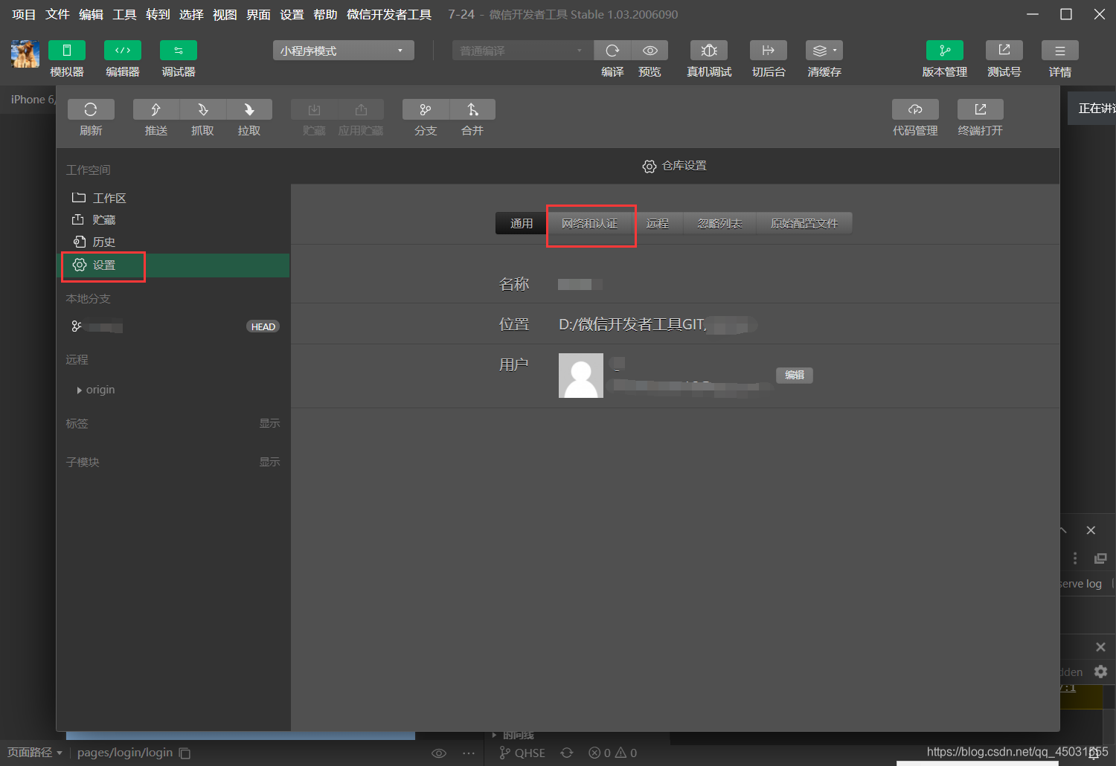The height and width of the screenshot is (766, 1116).
Task: Open the View menu
Action: point(225,14)
